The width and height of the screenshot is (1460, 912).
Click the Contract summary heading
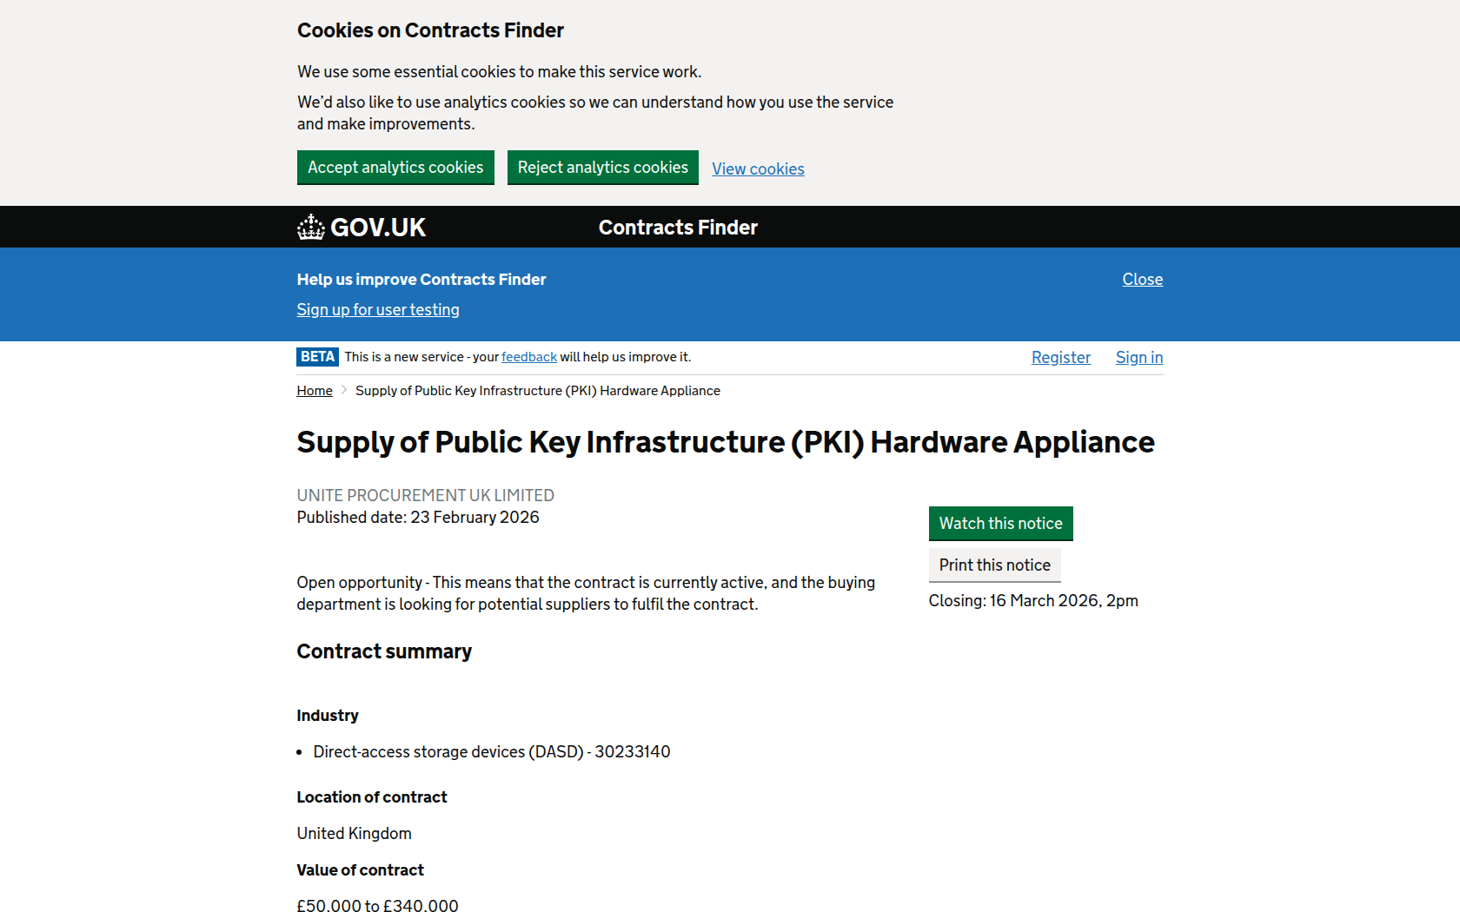click(384, 651)
